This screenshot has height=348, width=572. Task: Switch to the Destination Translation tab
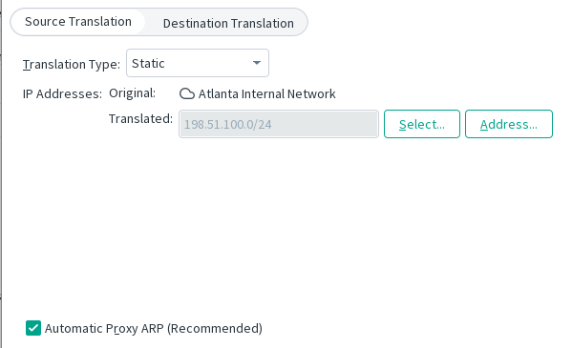(x=228, y=23)
